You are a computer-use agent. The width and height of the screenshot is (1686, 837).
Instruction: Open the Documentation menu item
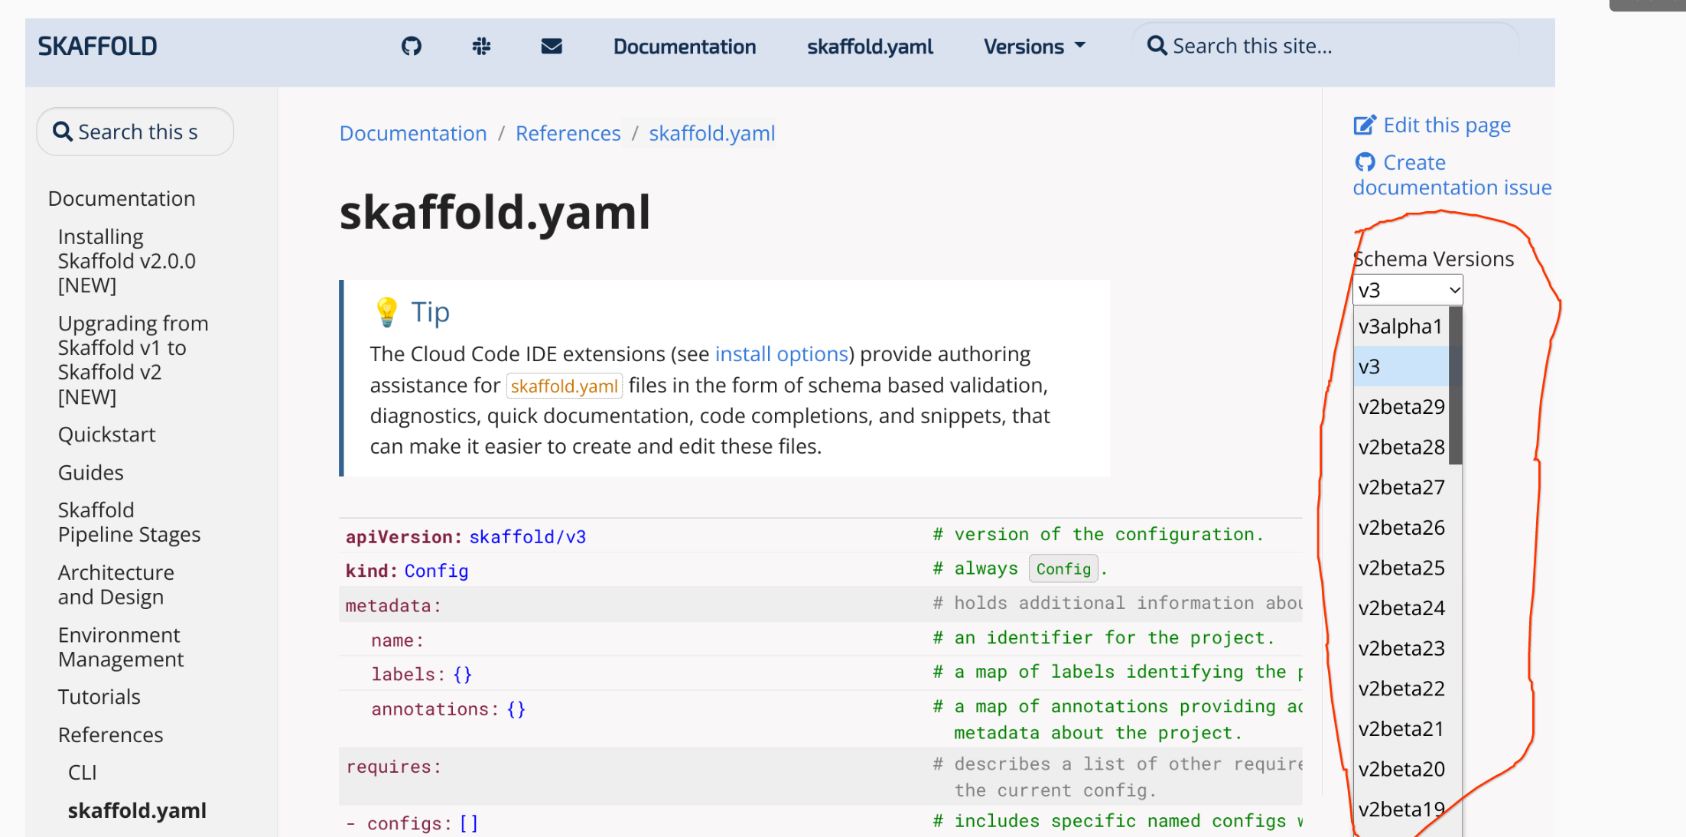pos(684,46)
